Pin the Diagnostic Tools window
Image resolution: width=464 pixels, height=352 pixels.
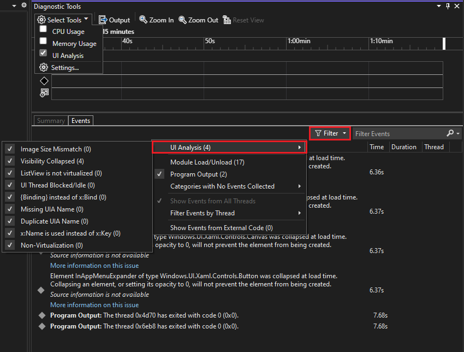[448, 6]
